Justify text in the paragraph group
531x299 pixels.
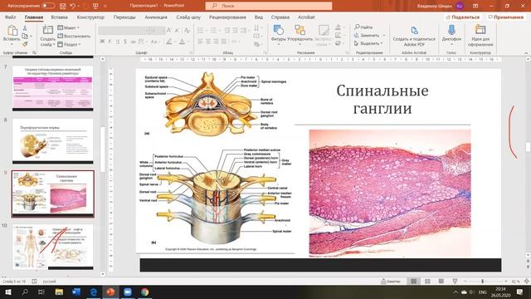click(x=223, y=42)
